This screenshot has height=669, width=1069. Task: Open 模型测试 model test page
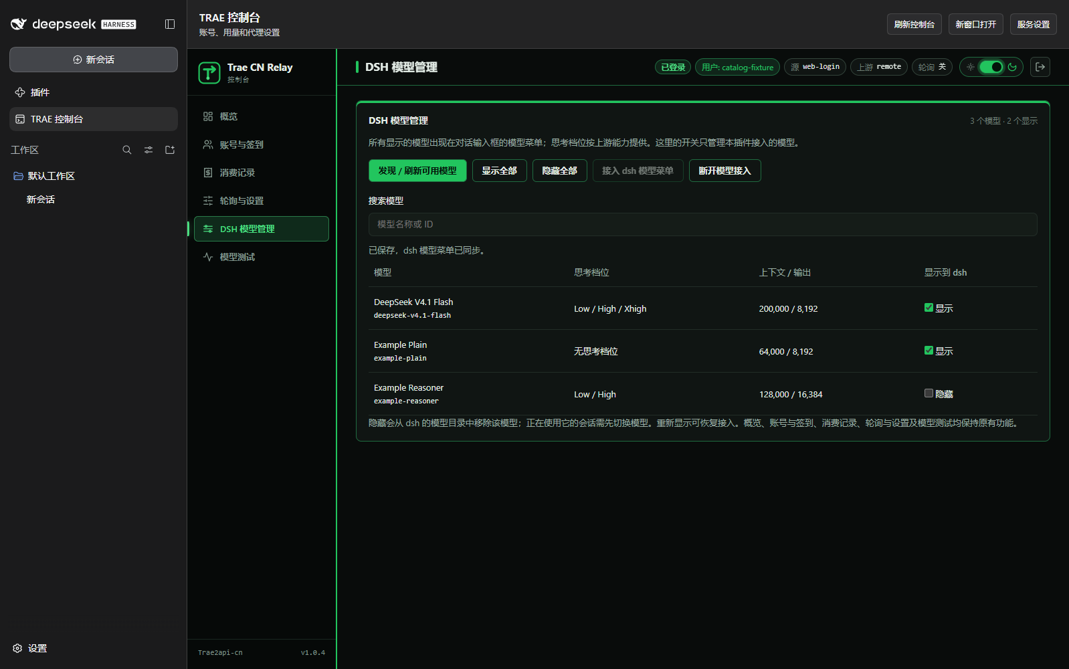tap(262, 257)
